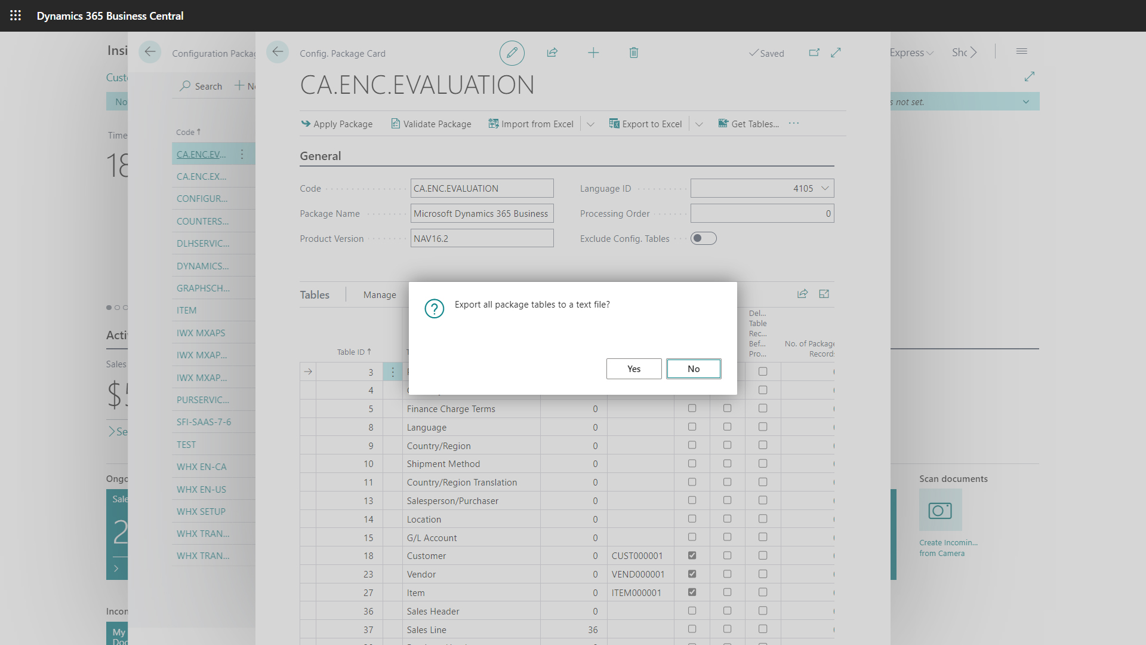Create new record with plus icon
The height and width of the screenshot is (645, 1146).
(593, 53)
